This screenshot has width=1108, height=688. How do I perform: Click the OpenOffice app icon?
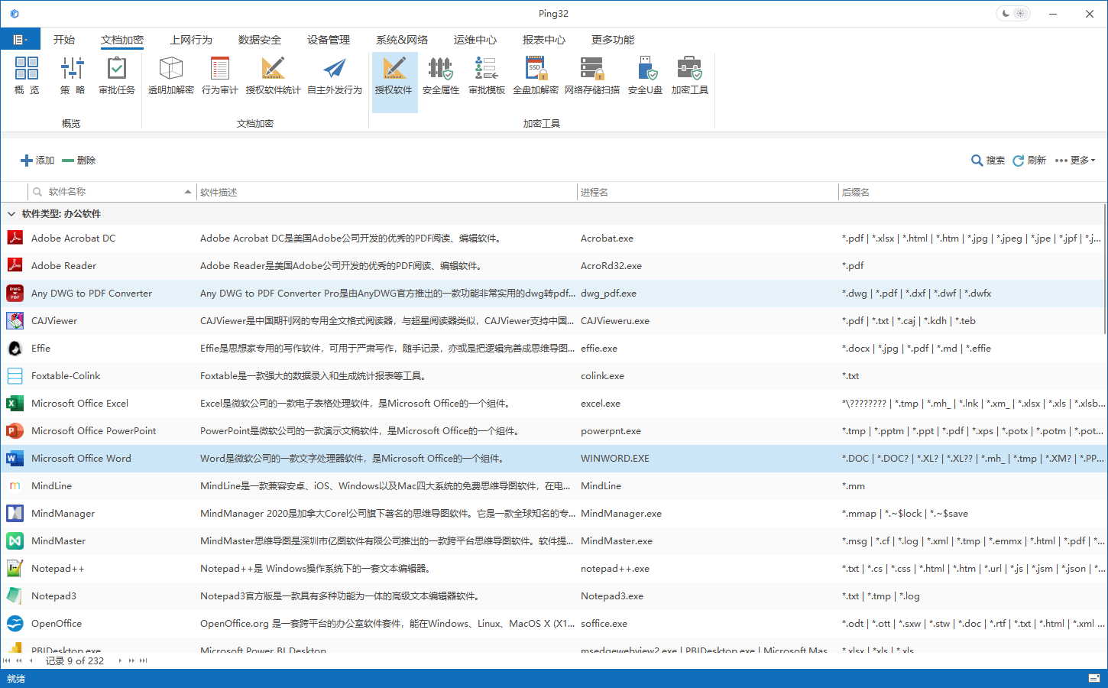[x=15, y=623]
